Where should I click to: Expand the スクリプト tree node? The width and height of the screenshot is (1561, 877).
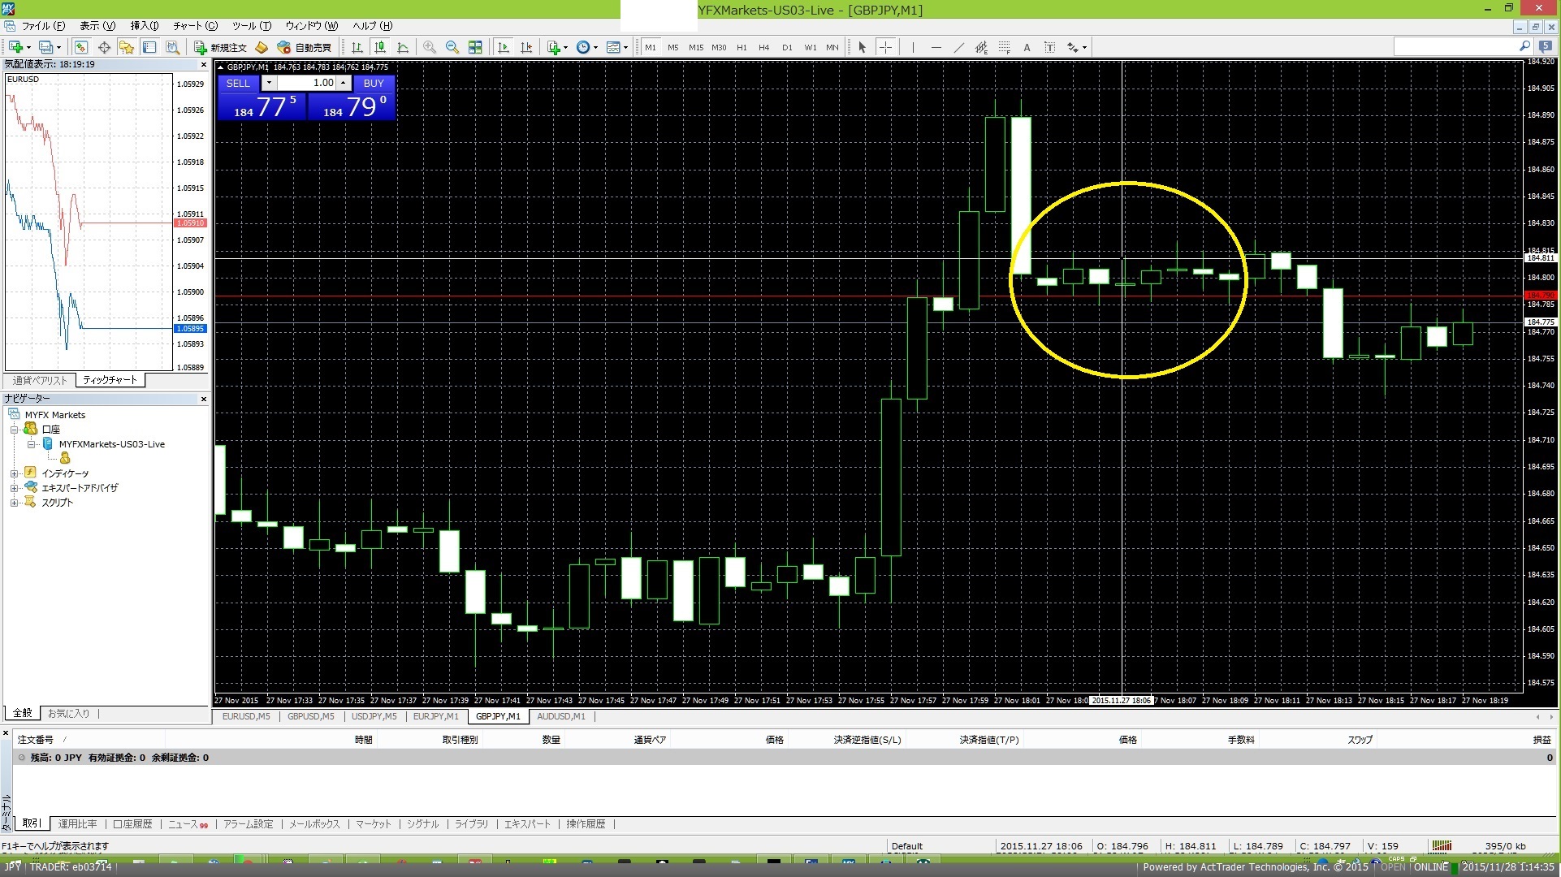pyautogui.click(x=14, y=503)
